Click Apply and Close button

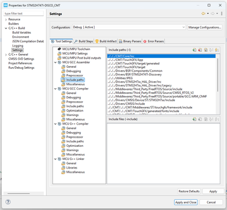(186, 202)
